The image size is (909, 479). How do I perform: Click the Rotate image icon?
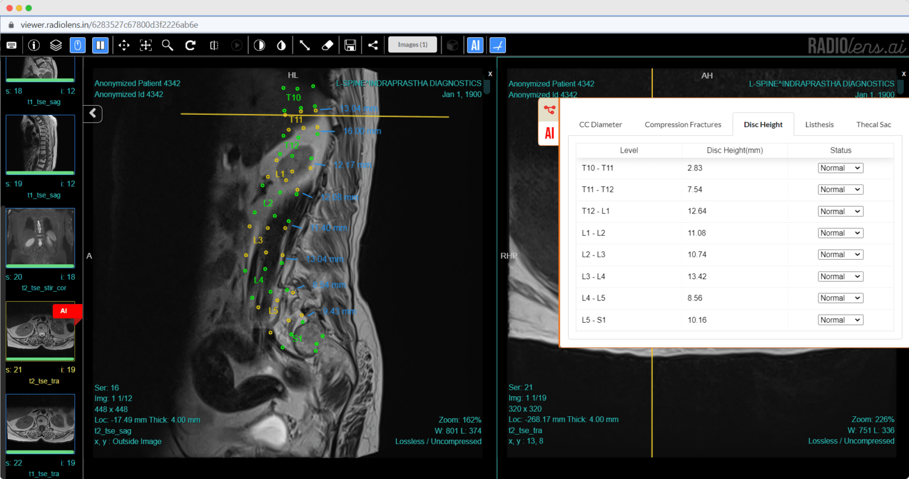tap(191, 45)
